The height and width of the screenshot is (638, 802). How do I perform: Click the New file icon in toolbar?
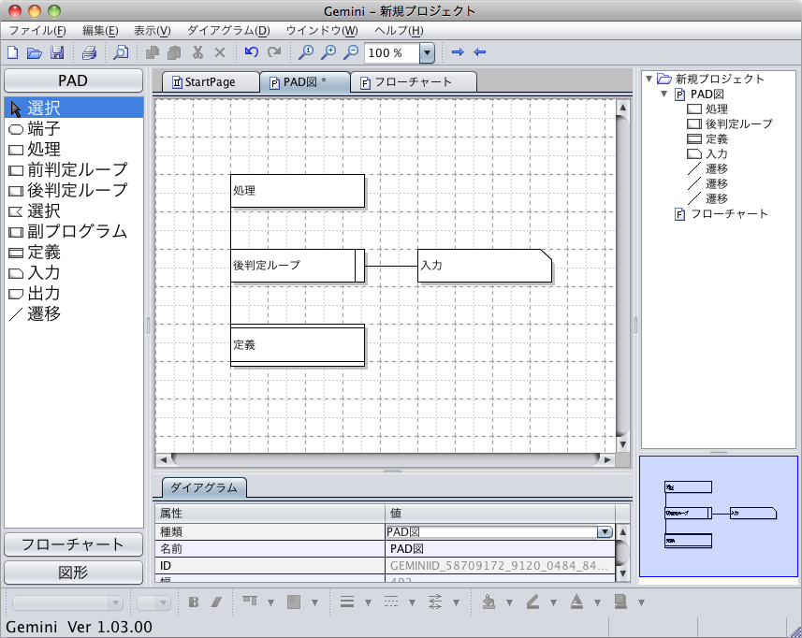click(x=13, y=52)
